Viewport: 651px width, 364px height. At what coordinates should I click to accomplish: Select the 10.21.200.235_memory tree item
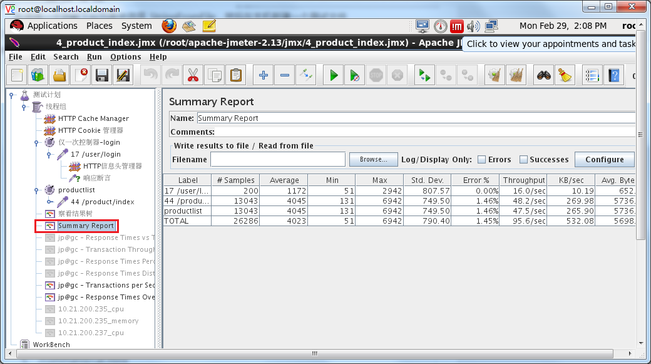98,321
